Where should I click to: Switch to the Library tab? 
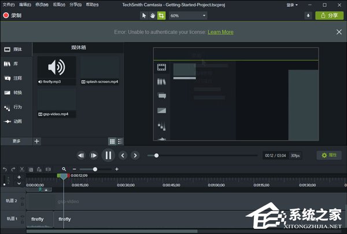16,64
